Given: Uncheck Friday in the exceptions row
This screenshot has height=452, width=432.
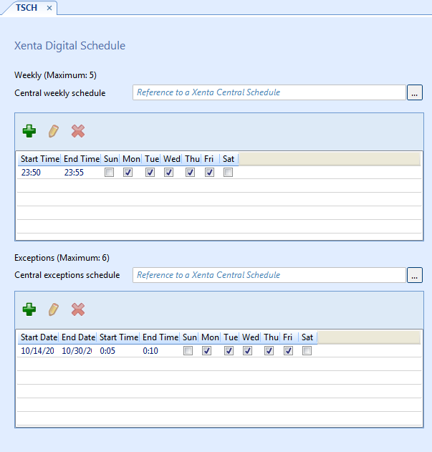Looking at the screenshot, I should point(289,351).
